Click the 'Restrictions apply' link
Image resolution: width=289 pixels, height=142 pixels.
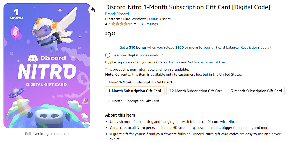(255, 47)
